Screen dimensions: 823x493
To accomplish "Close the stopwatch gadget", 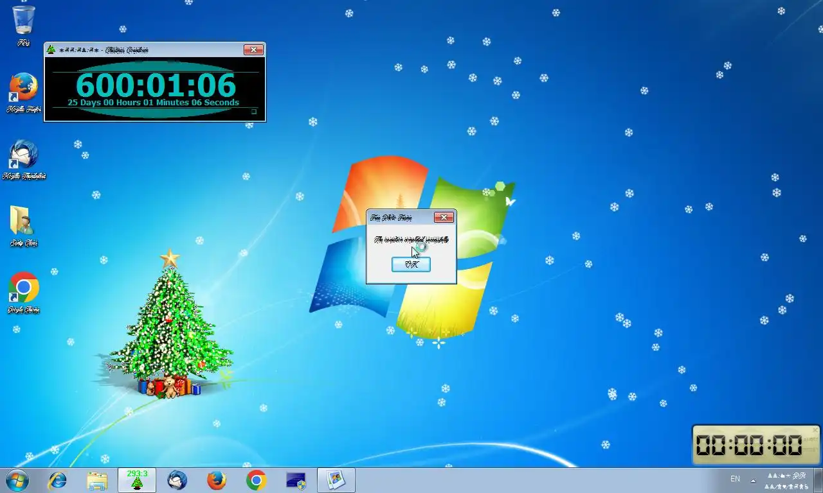I will tap(816, 430).
